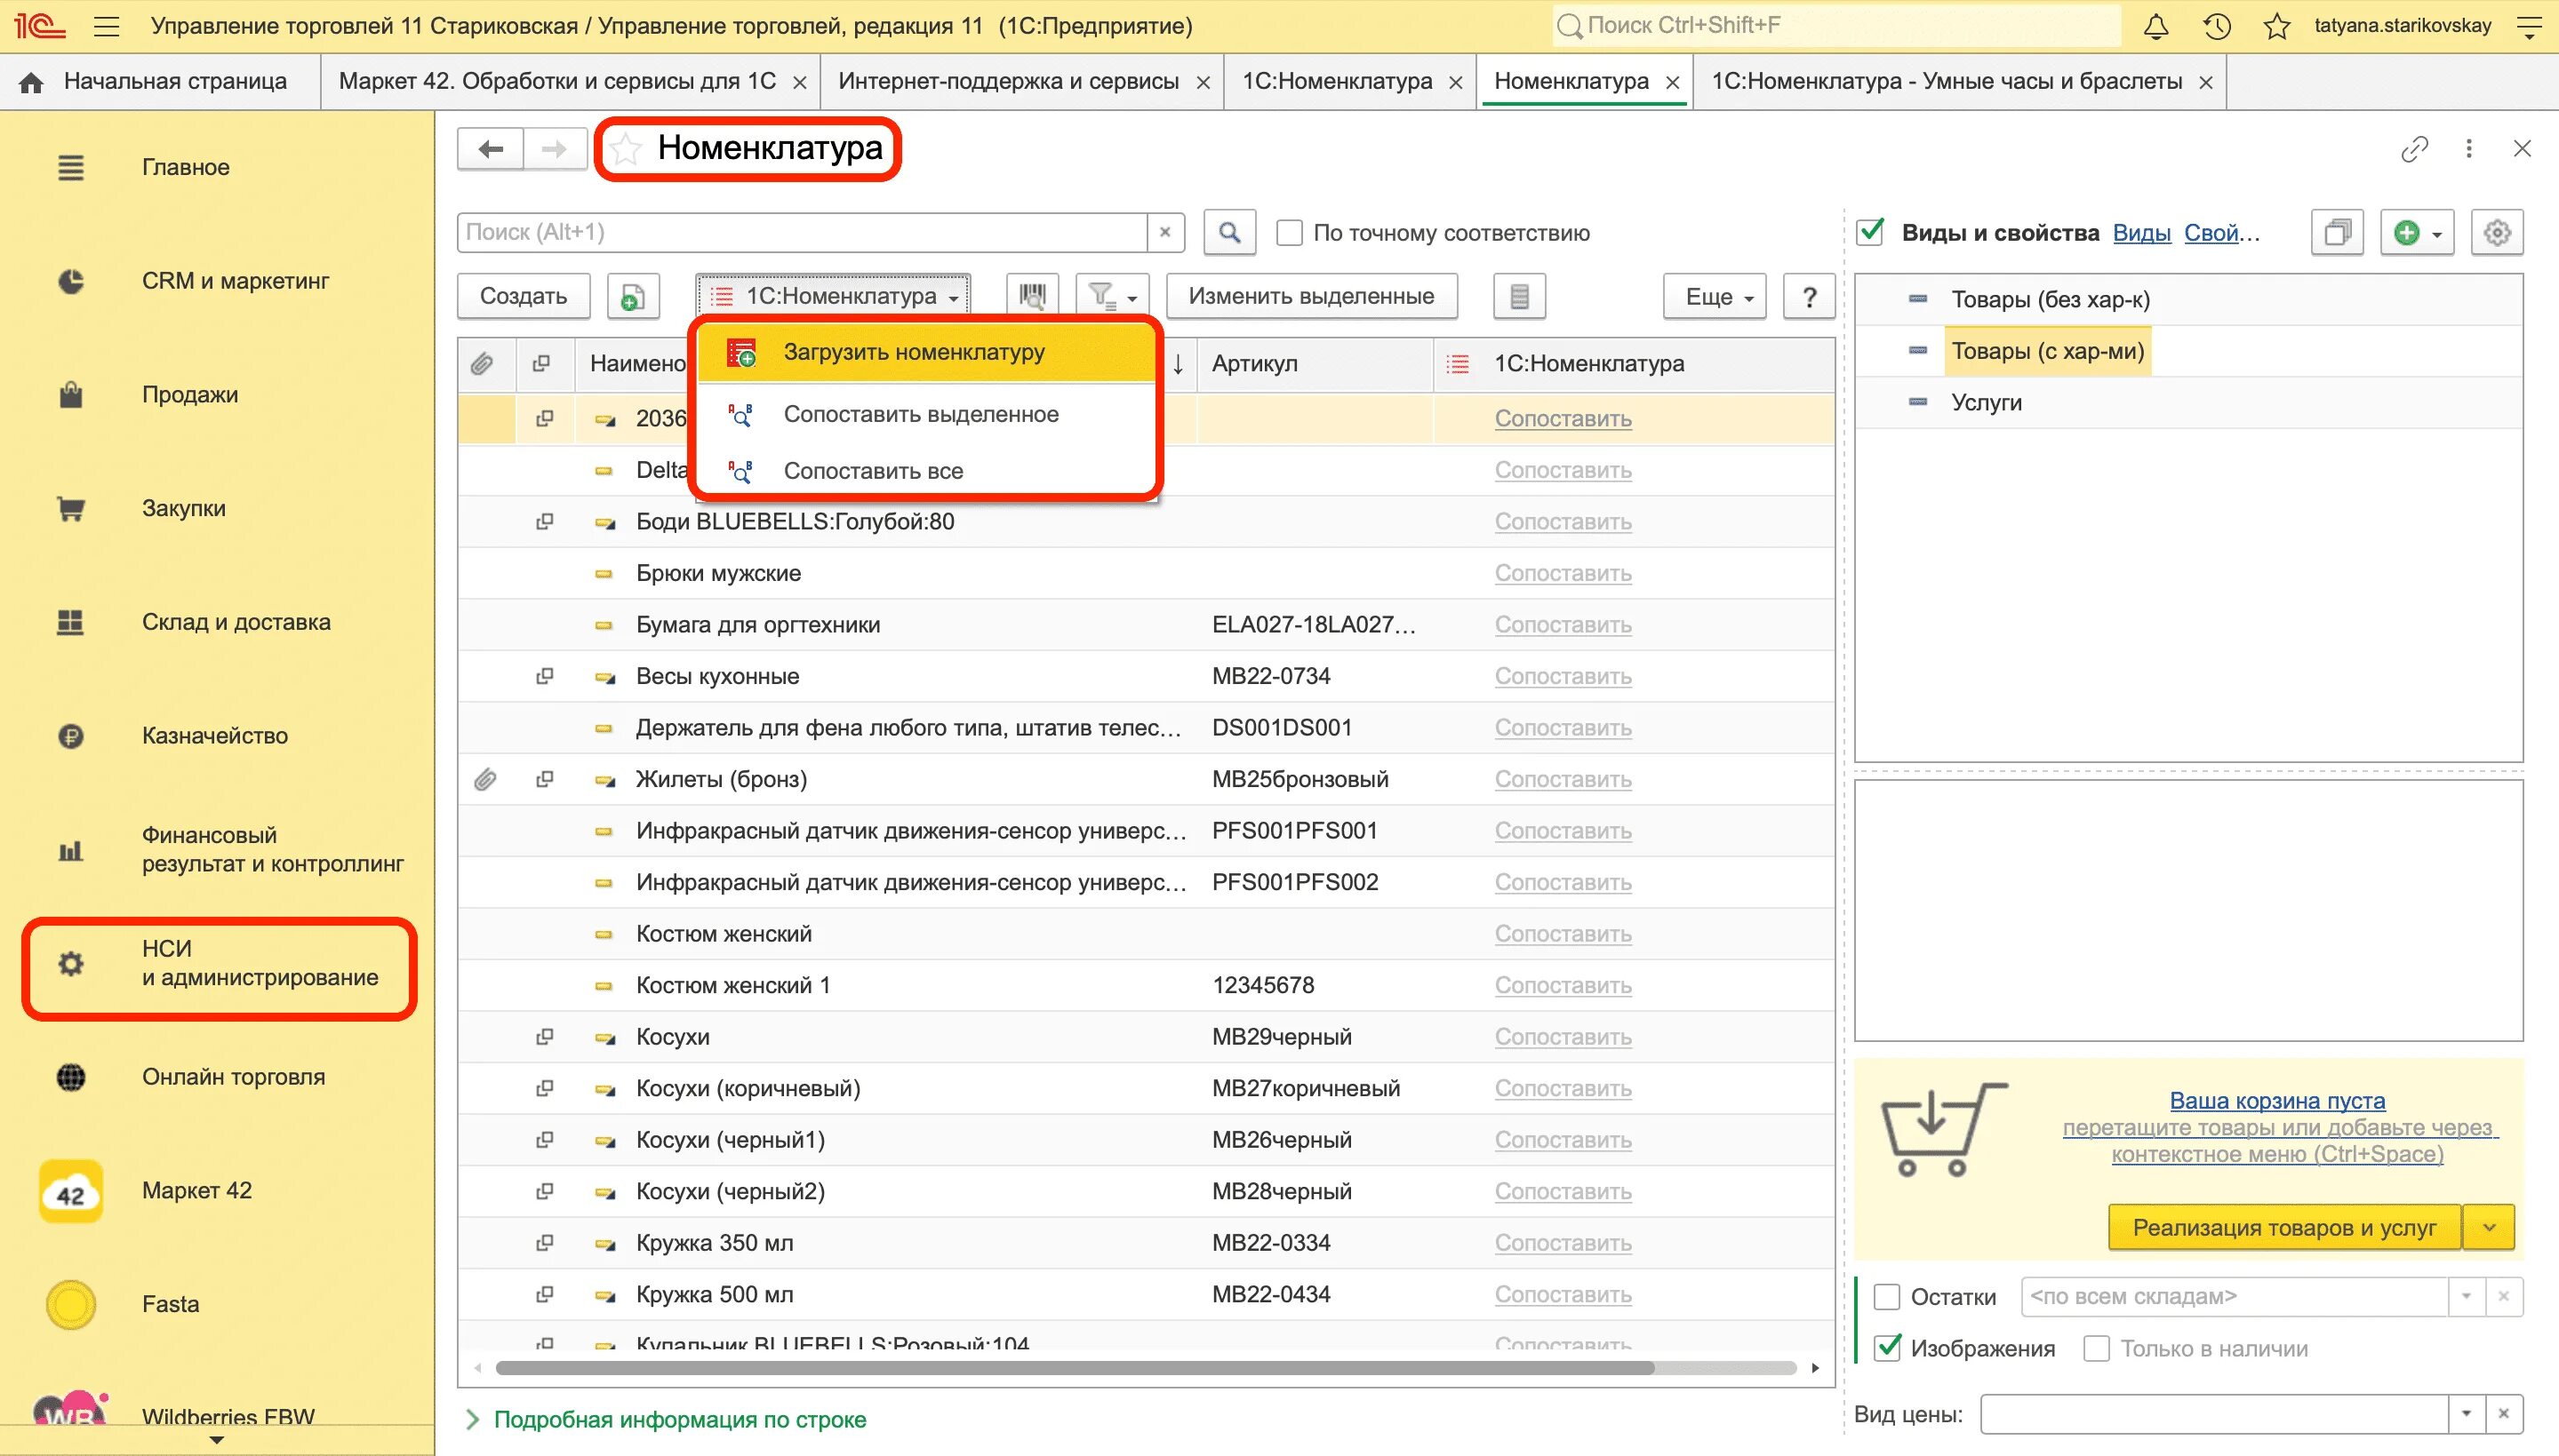Click Изменить выделенные button
The width and height of the screenshot is (2559, 1456).
pyautogui.click(x=1312, y=296)
